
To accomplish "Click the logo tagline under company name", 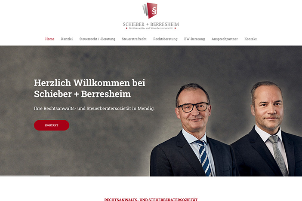I will click(151, 28).
